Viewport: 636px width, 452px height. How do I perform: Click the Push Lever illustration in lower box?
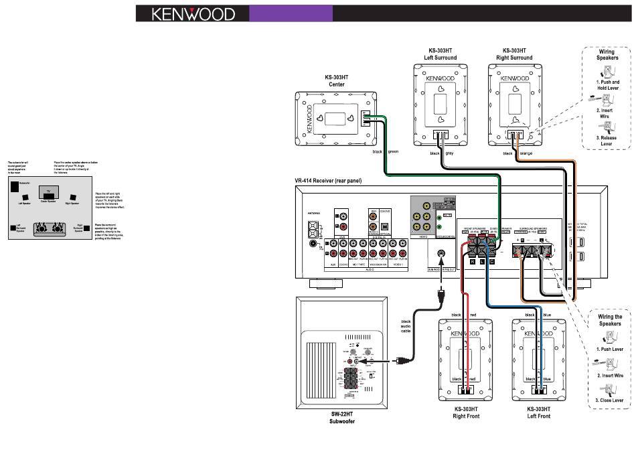pyautogui.click(x=610, y=337)
